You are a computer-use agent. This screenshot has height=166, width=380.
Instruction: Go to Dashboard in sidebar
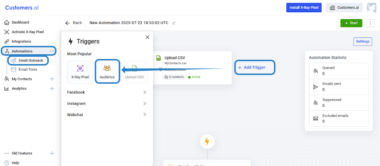pyautogui.click(x=20, y=23)
